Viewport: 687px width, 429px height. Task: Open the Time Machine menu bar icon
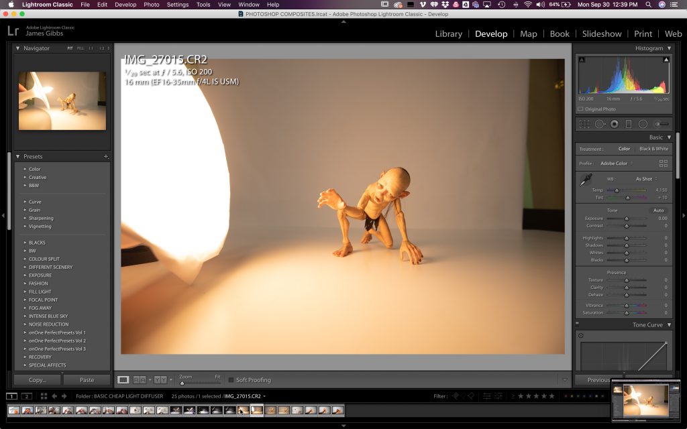point(502,5)
